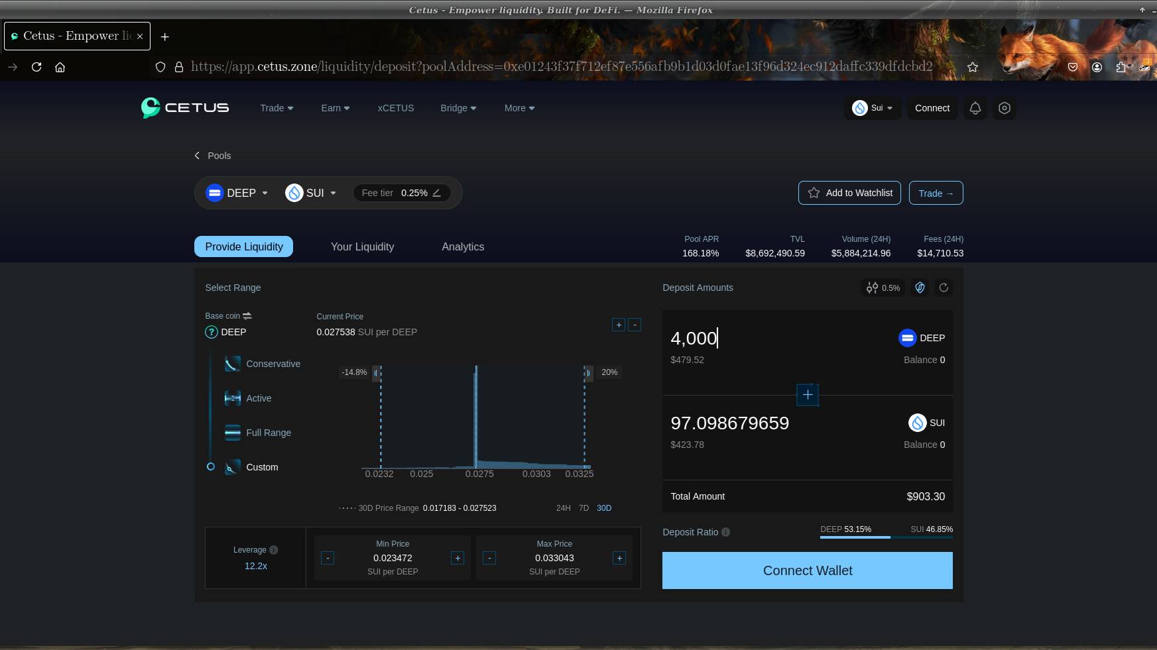Open the Bridge dropdown menu
The image size is (1157, 650).
coord(458,108)
